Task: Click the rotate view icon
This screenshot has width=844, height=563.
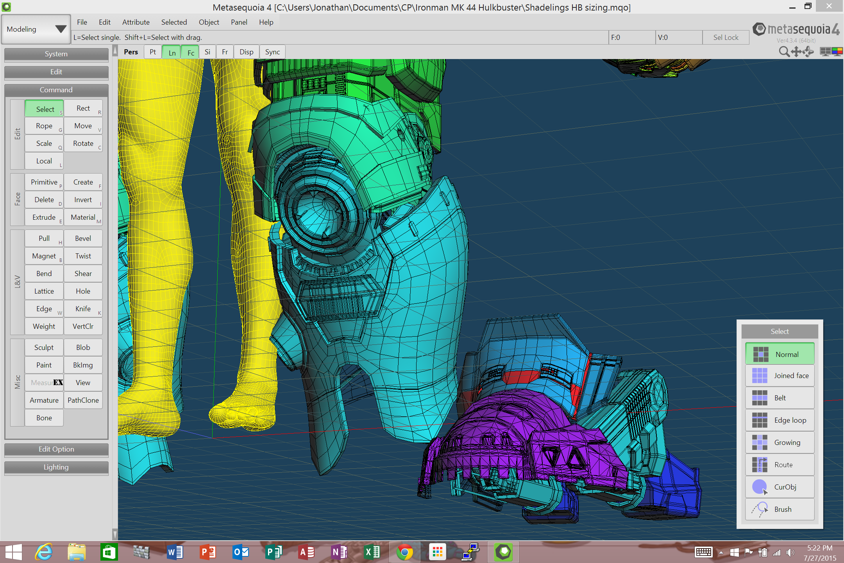Action: coord(808,52)
